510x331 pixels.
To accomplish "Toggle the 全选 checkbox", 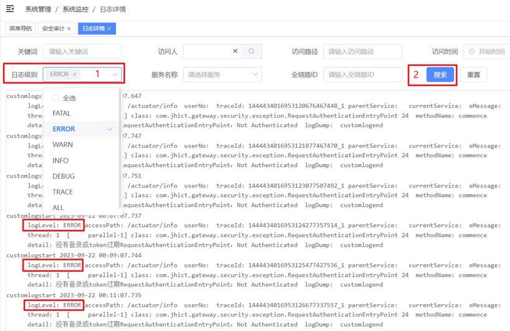I will tap(55, 98).
